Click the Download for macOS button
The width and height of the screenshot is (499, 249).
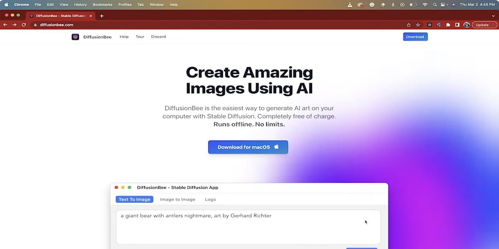pyautogui.click(x=248, y=147)
